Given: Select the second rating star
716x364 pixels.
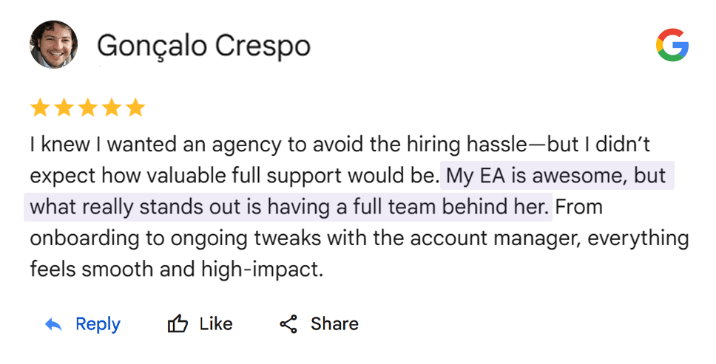Looking at the screenshot, I should click(x=64, y=109).
